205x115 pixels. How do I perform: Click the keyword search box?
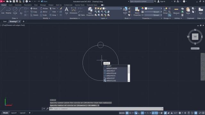[142, 1]
